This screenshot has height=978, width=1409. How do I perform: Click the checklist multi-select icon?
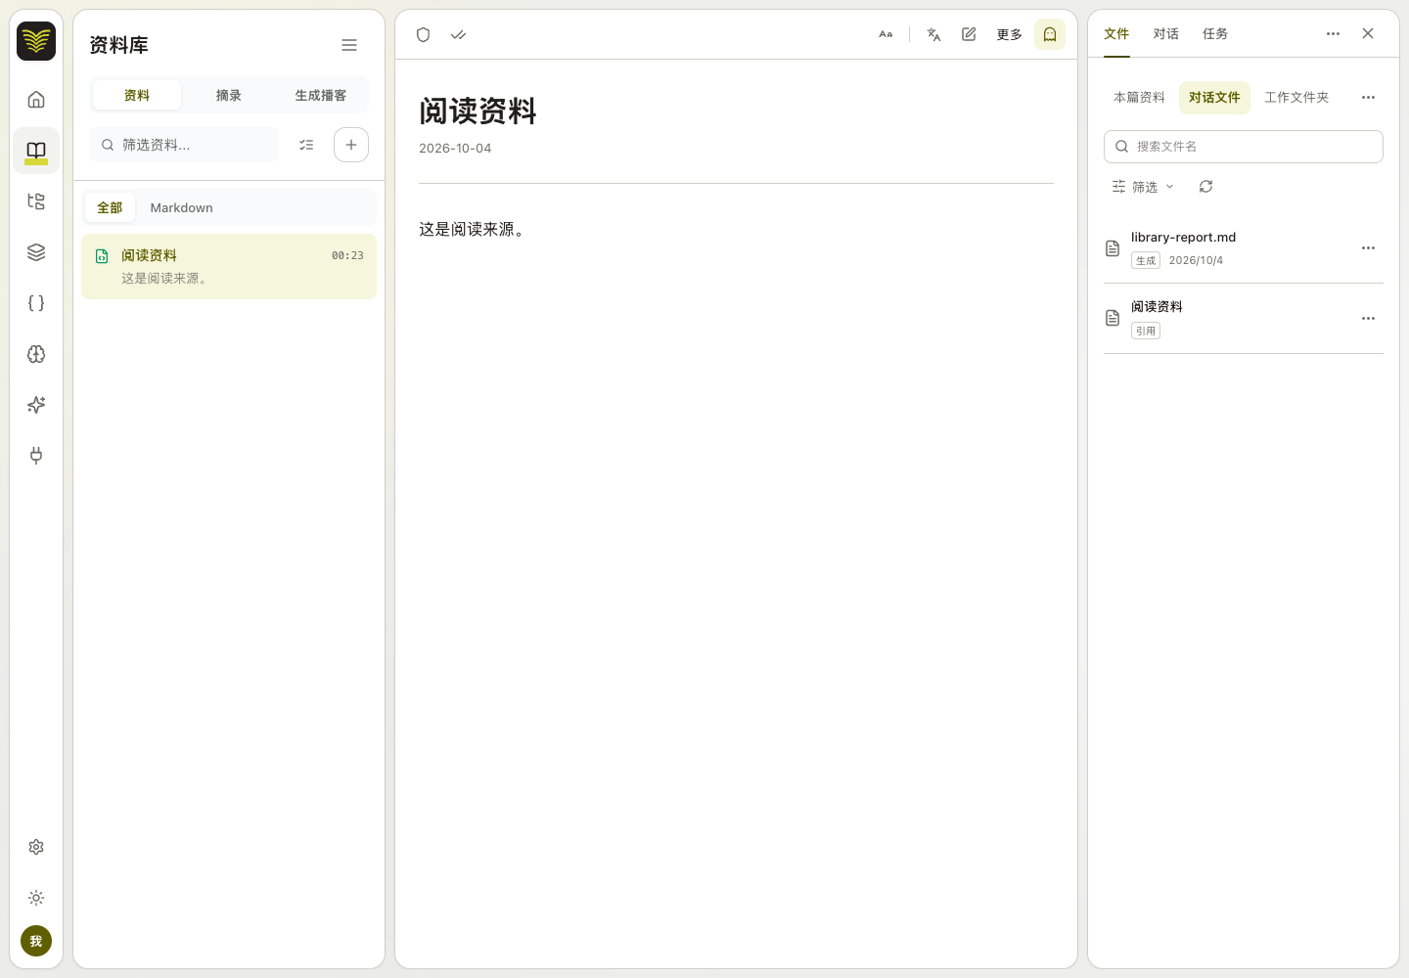click(306, 145)
